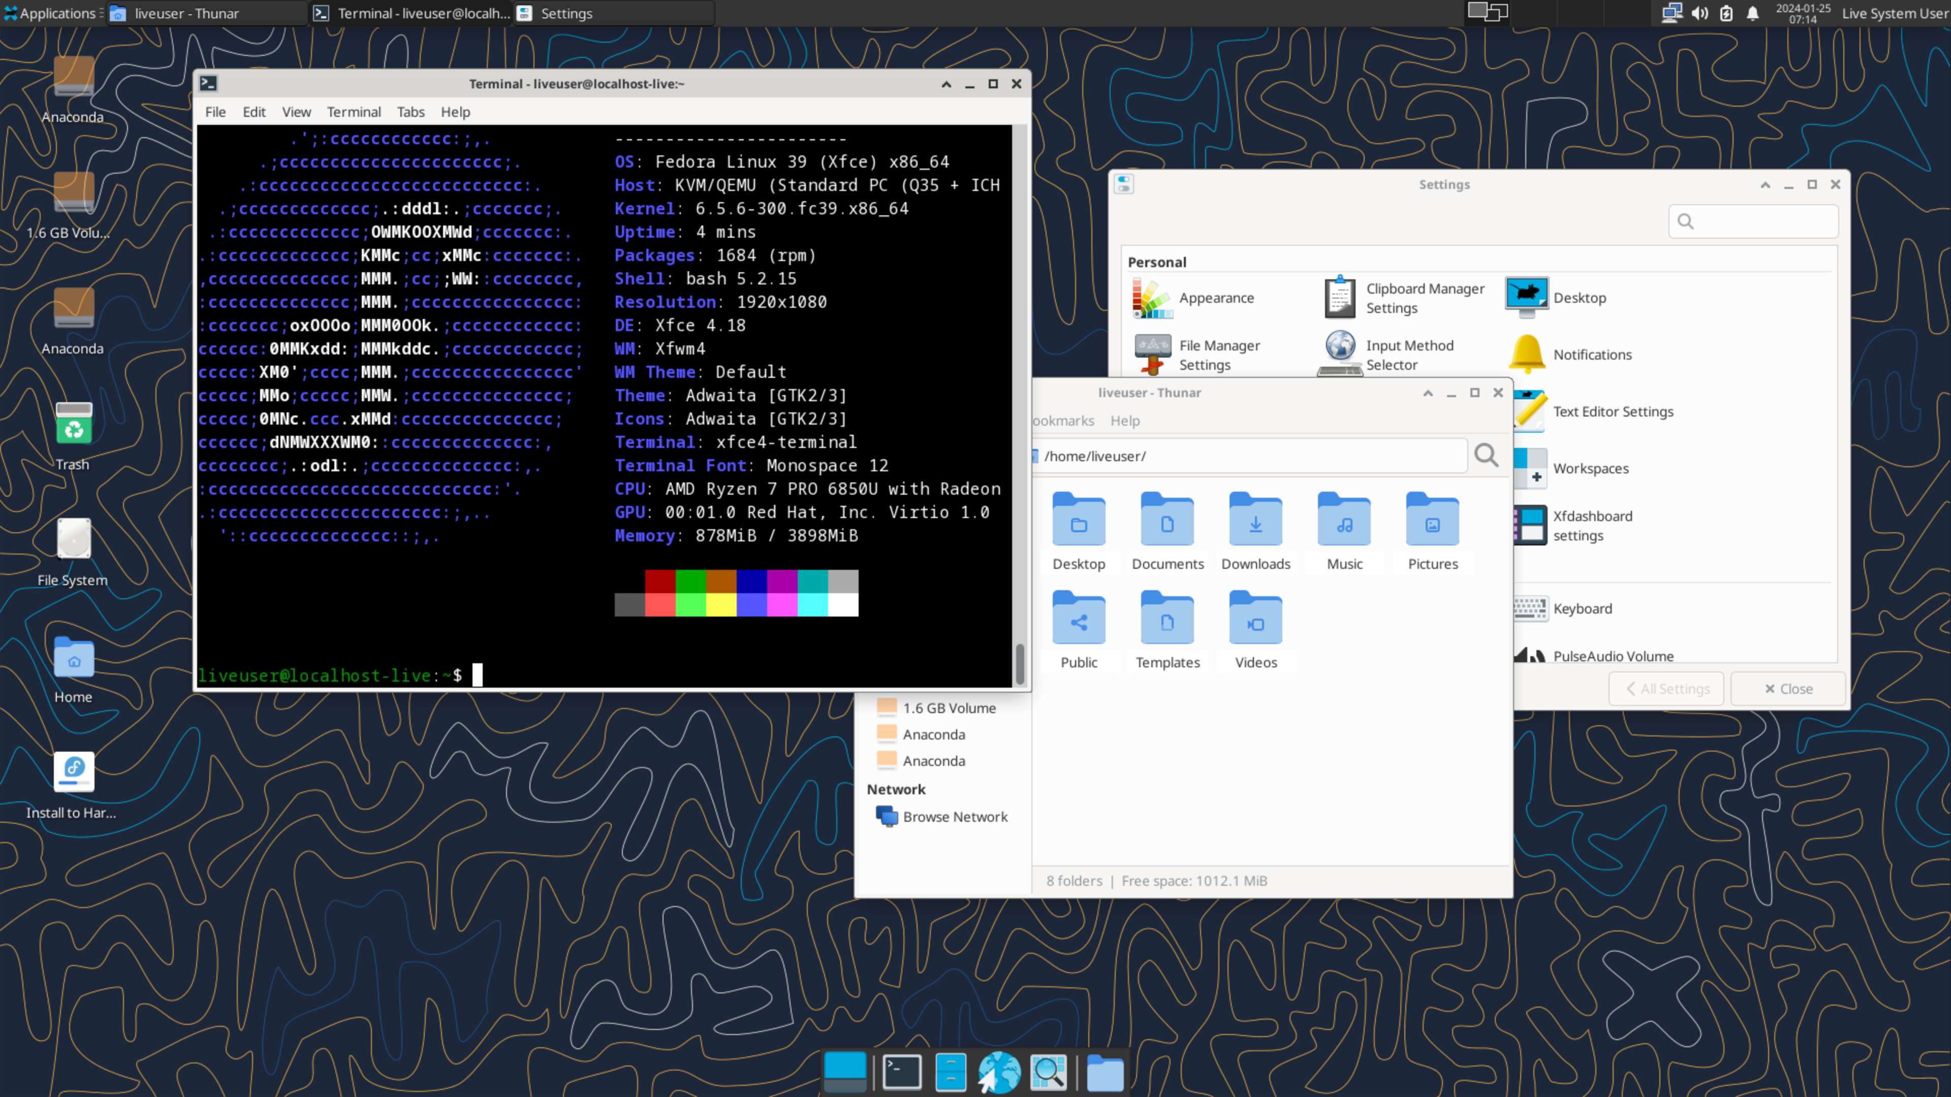Toggle Workspaces settings panel

click(x=1591, y=467)
